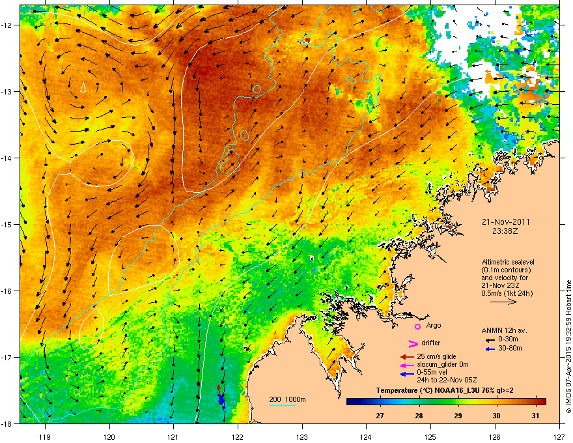
Task: Click the '21-Nov 23Z' text line
Action: [500, 285]
